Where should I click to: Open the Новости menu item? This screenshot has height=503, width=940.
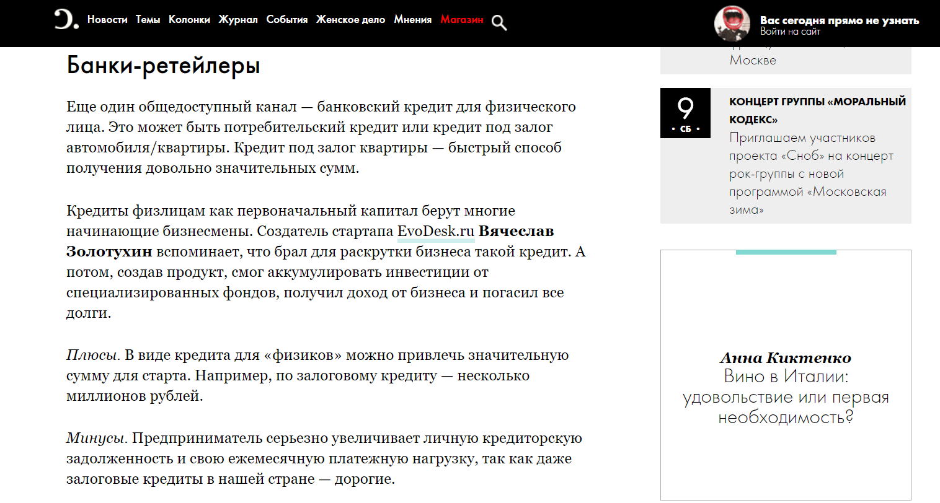pos(107,20)
